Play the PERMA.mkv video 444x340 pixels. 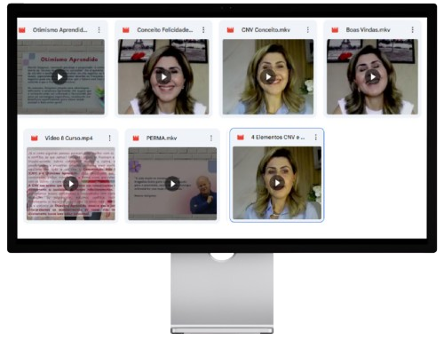172,184
